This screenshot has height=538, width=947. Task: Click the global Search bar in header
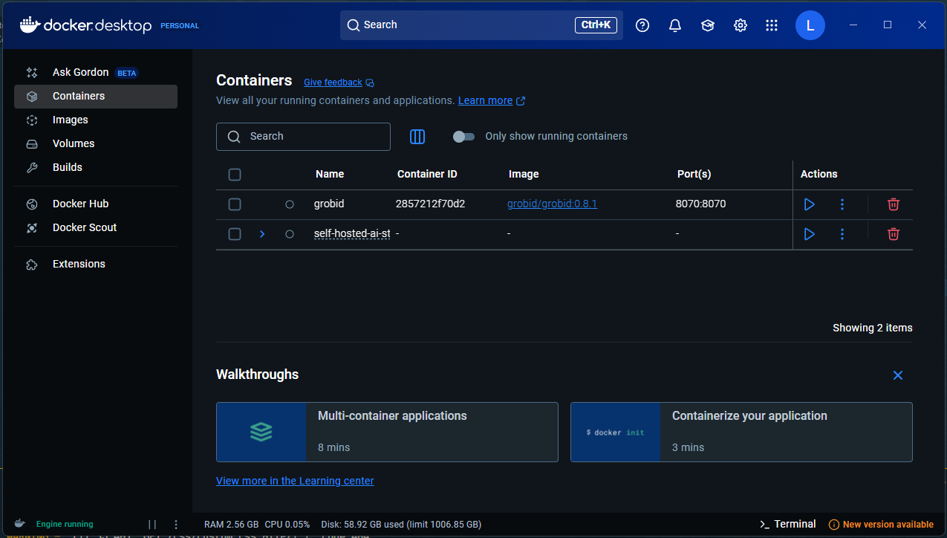coord(481,25)
